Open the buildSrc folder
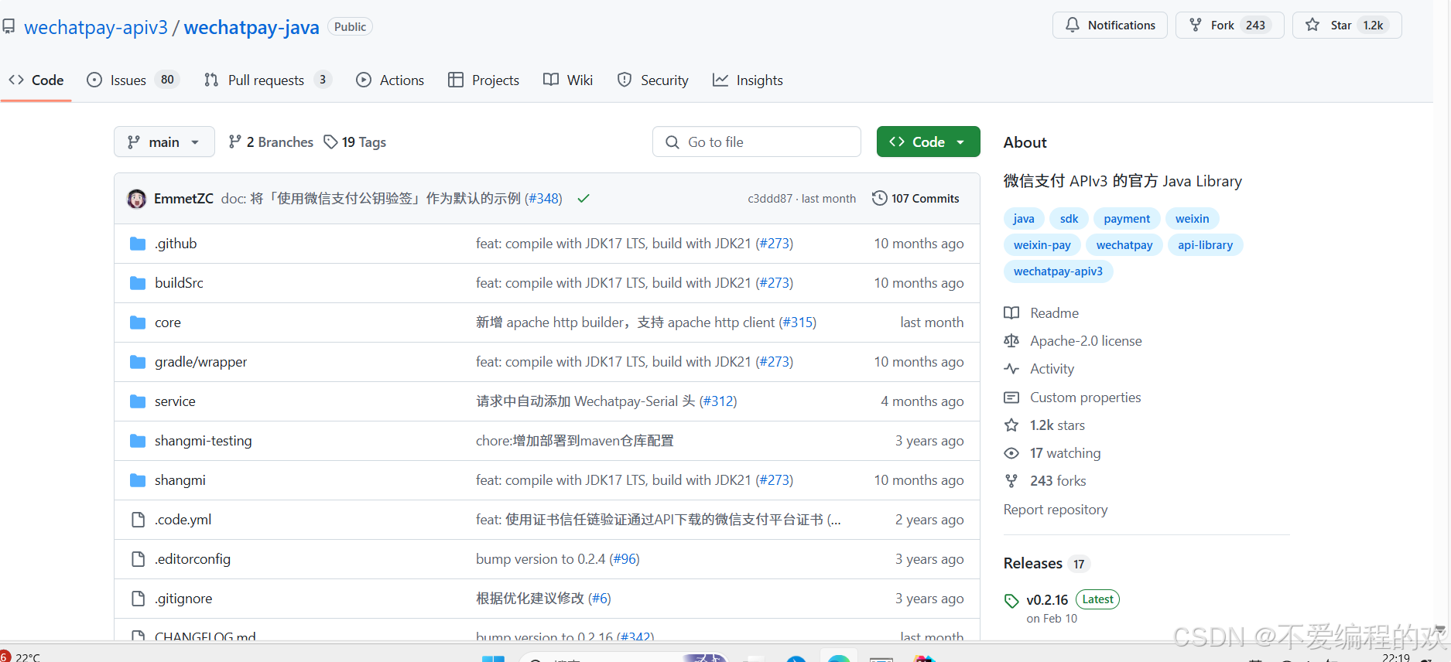1451x662 pixels. click(x=179, y=283)
